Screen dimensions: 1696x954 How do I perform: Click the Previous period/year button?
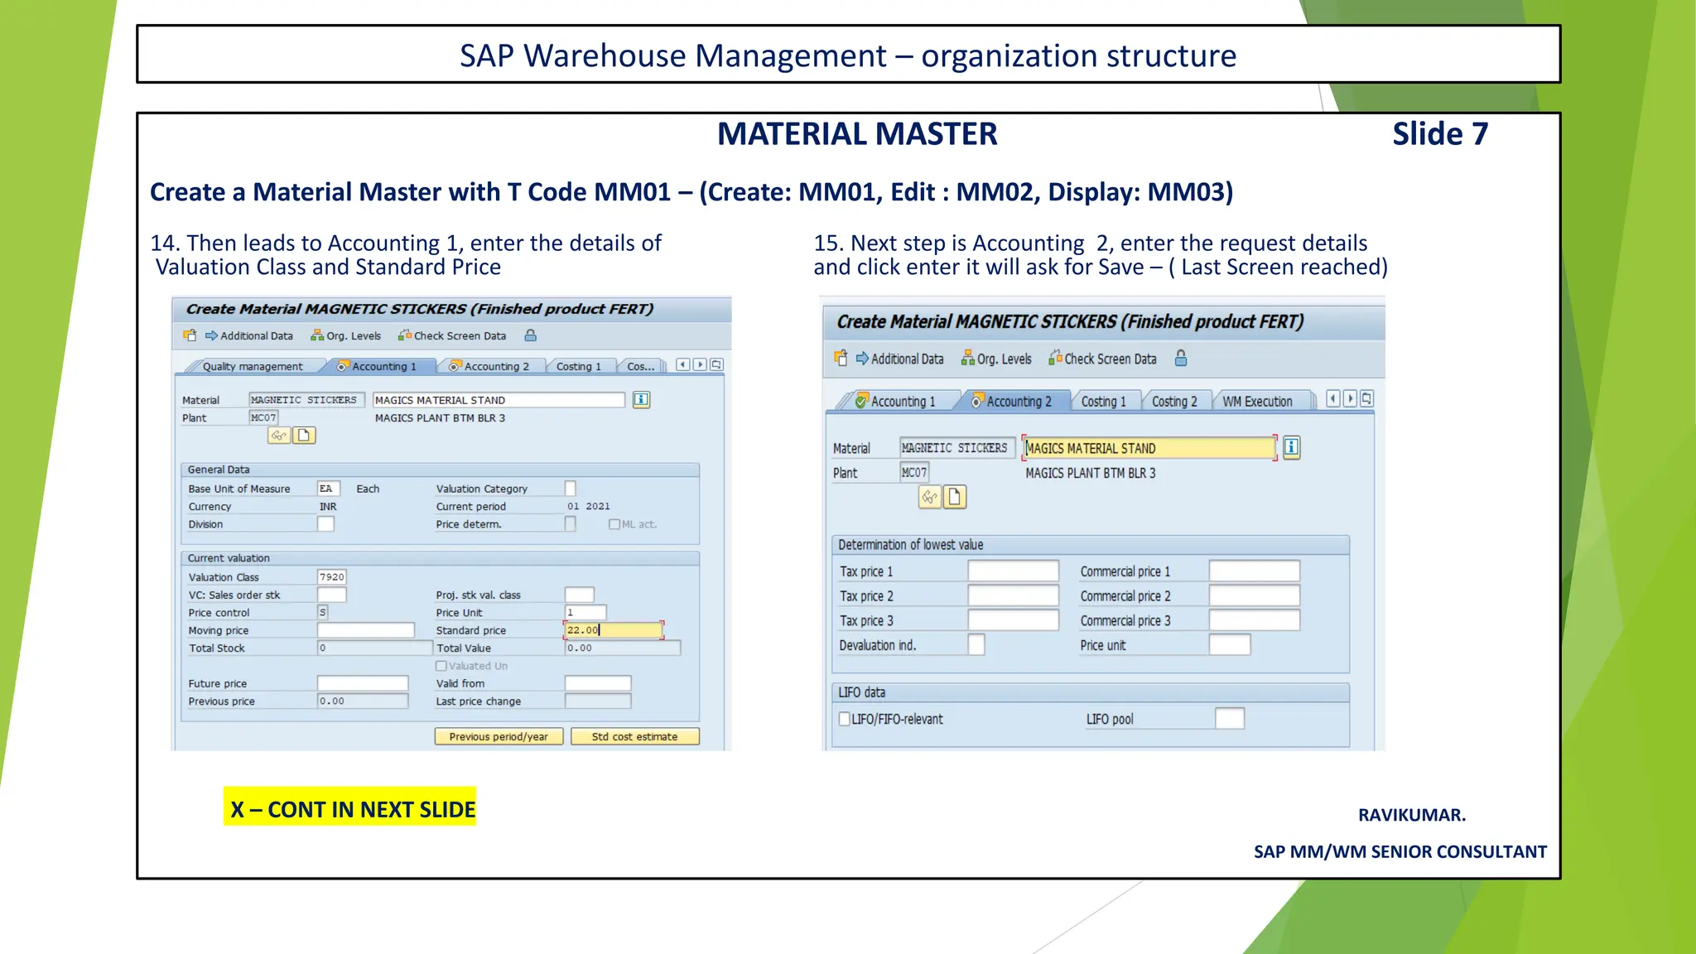pyautogui.click(x=499, y=736)
